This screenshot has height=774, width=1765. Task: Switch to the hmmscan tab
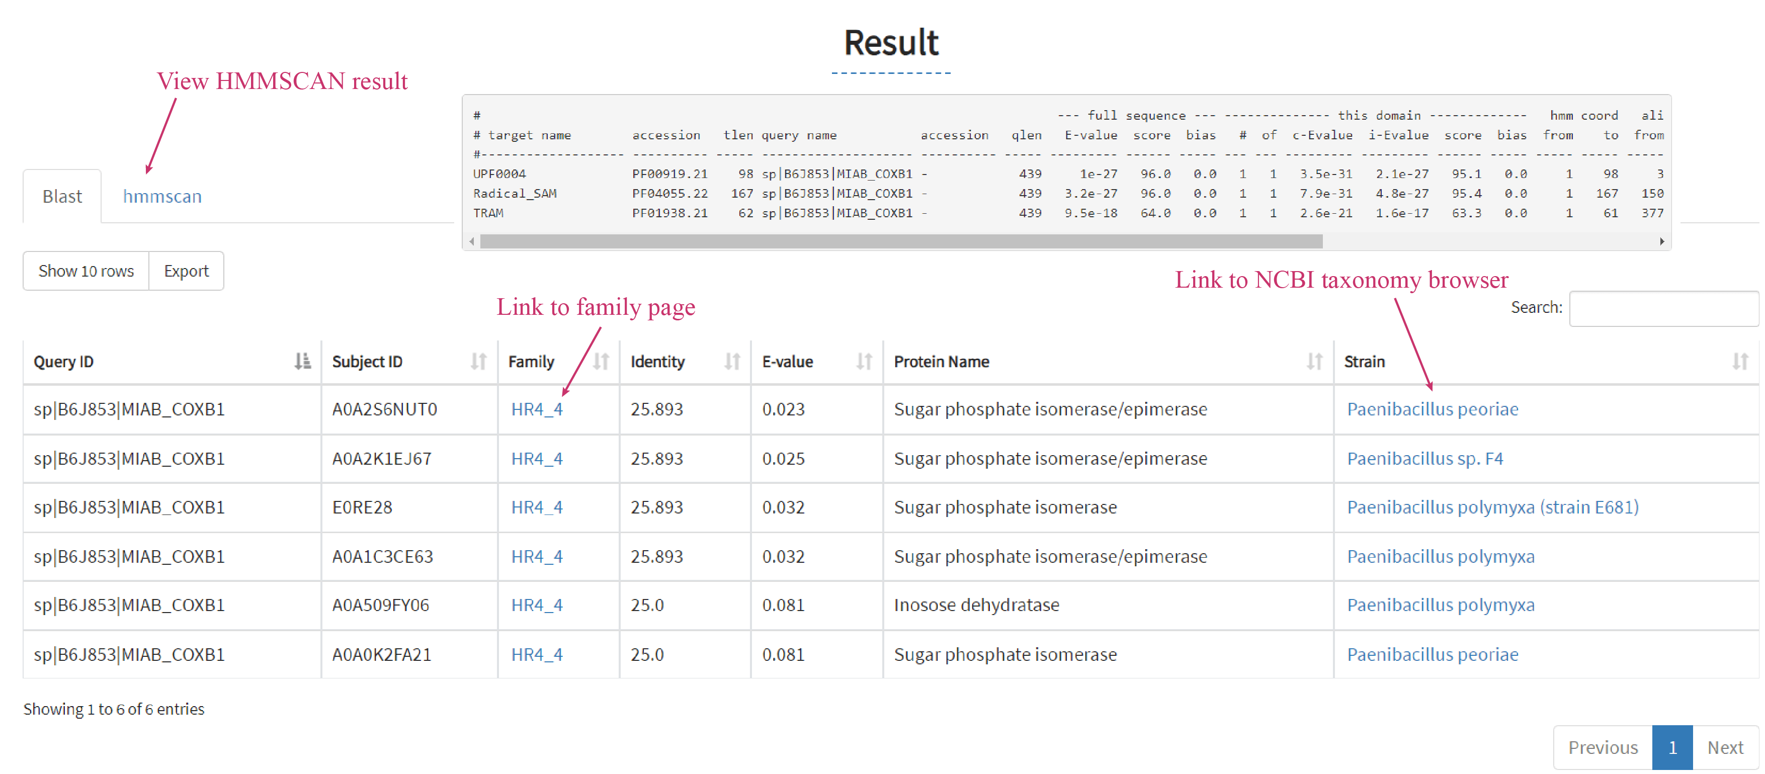(162, 197)
